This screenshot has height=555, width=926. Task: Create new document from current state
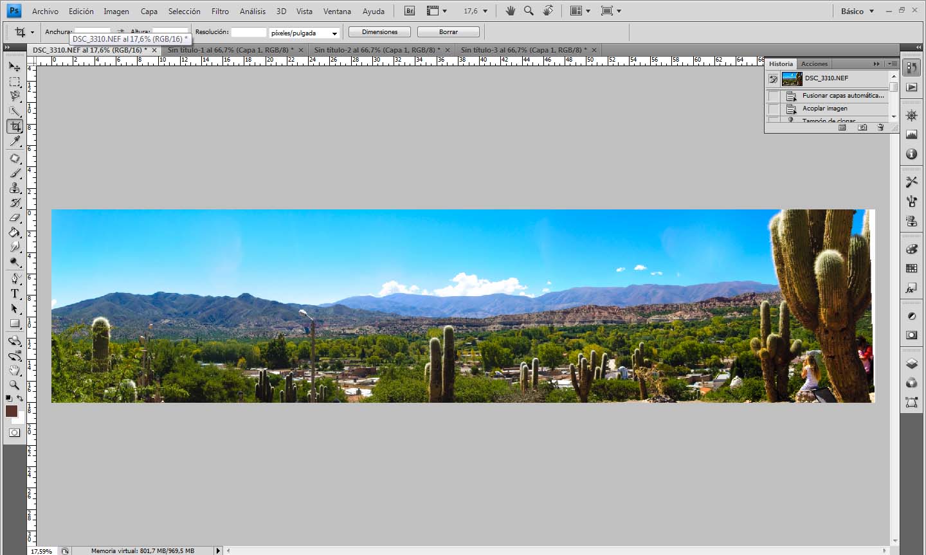(x=842, y=128)
